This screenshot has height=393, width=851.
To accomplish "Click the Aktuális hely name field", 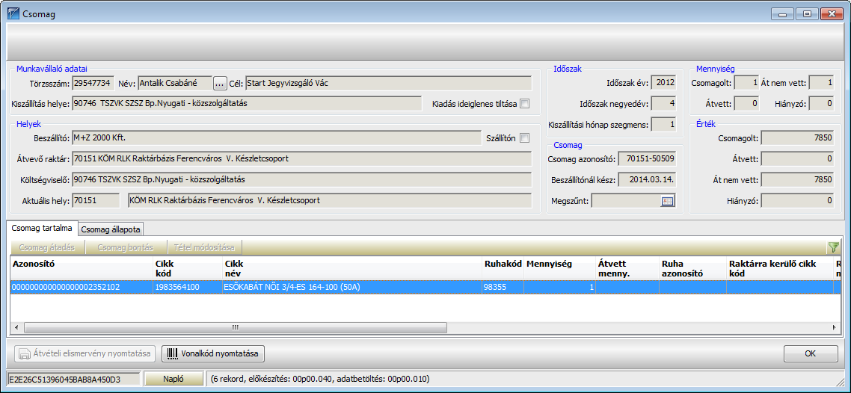I will pos(330,200).
